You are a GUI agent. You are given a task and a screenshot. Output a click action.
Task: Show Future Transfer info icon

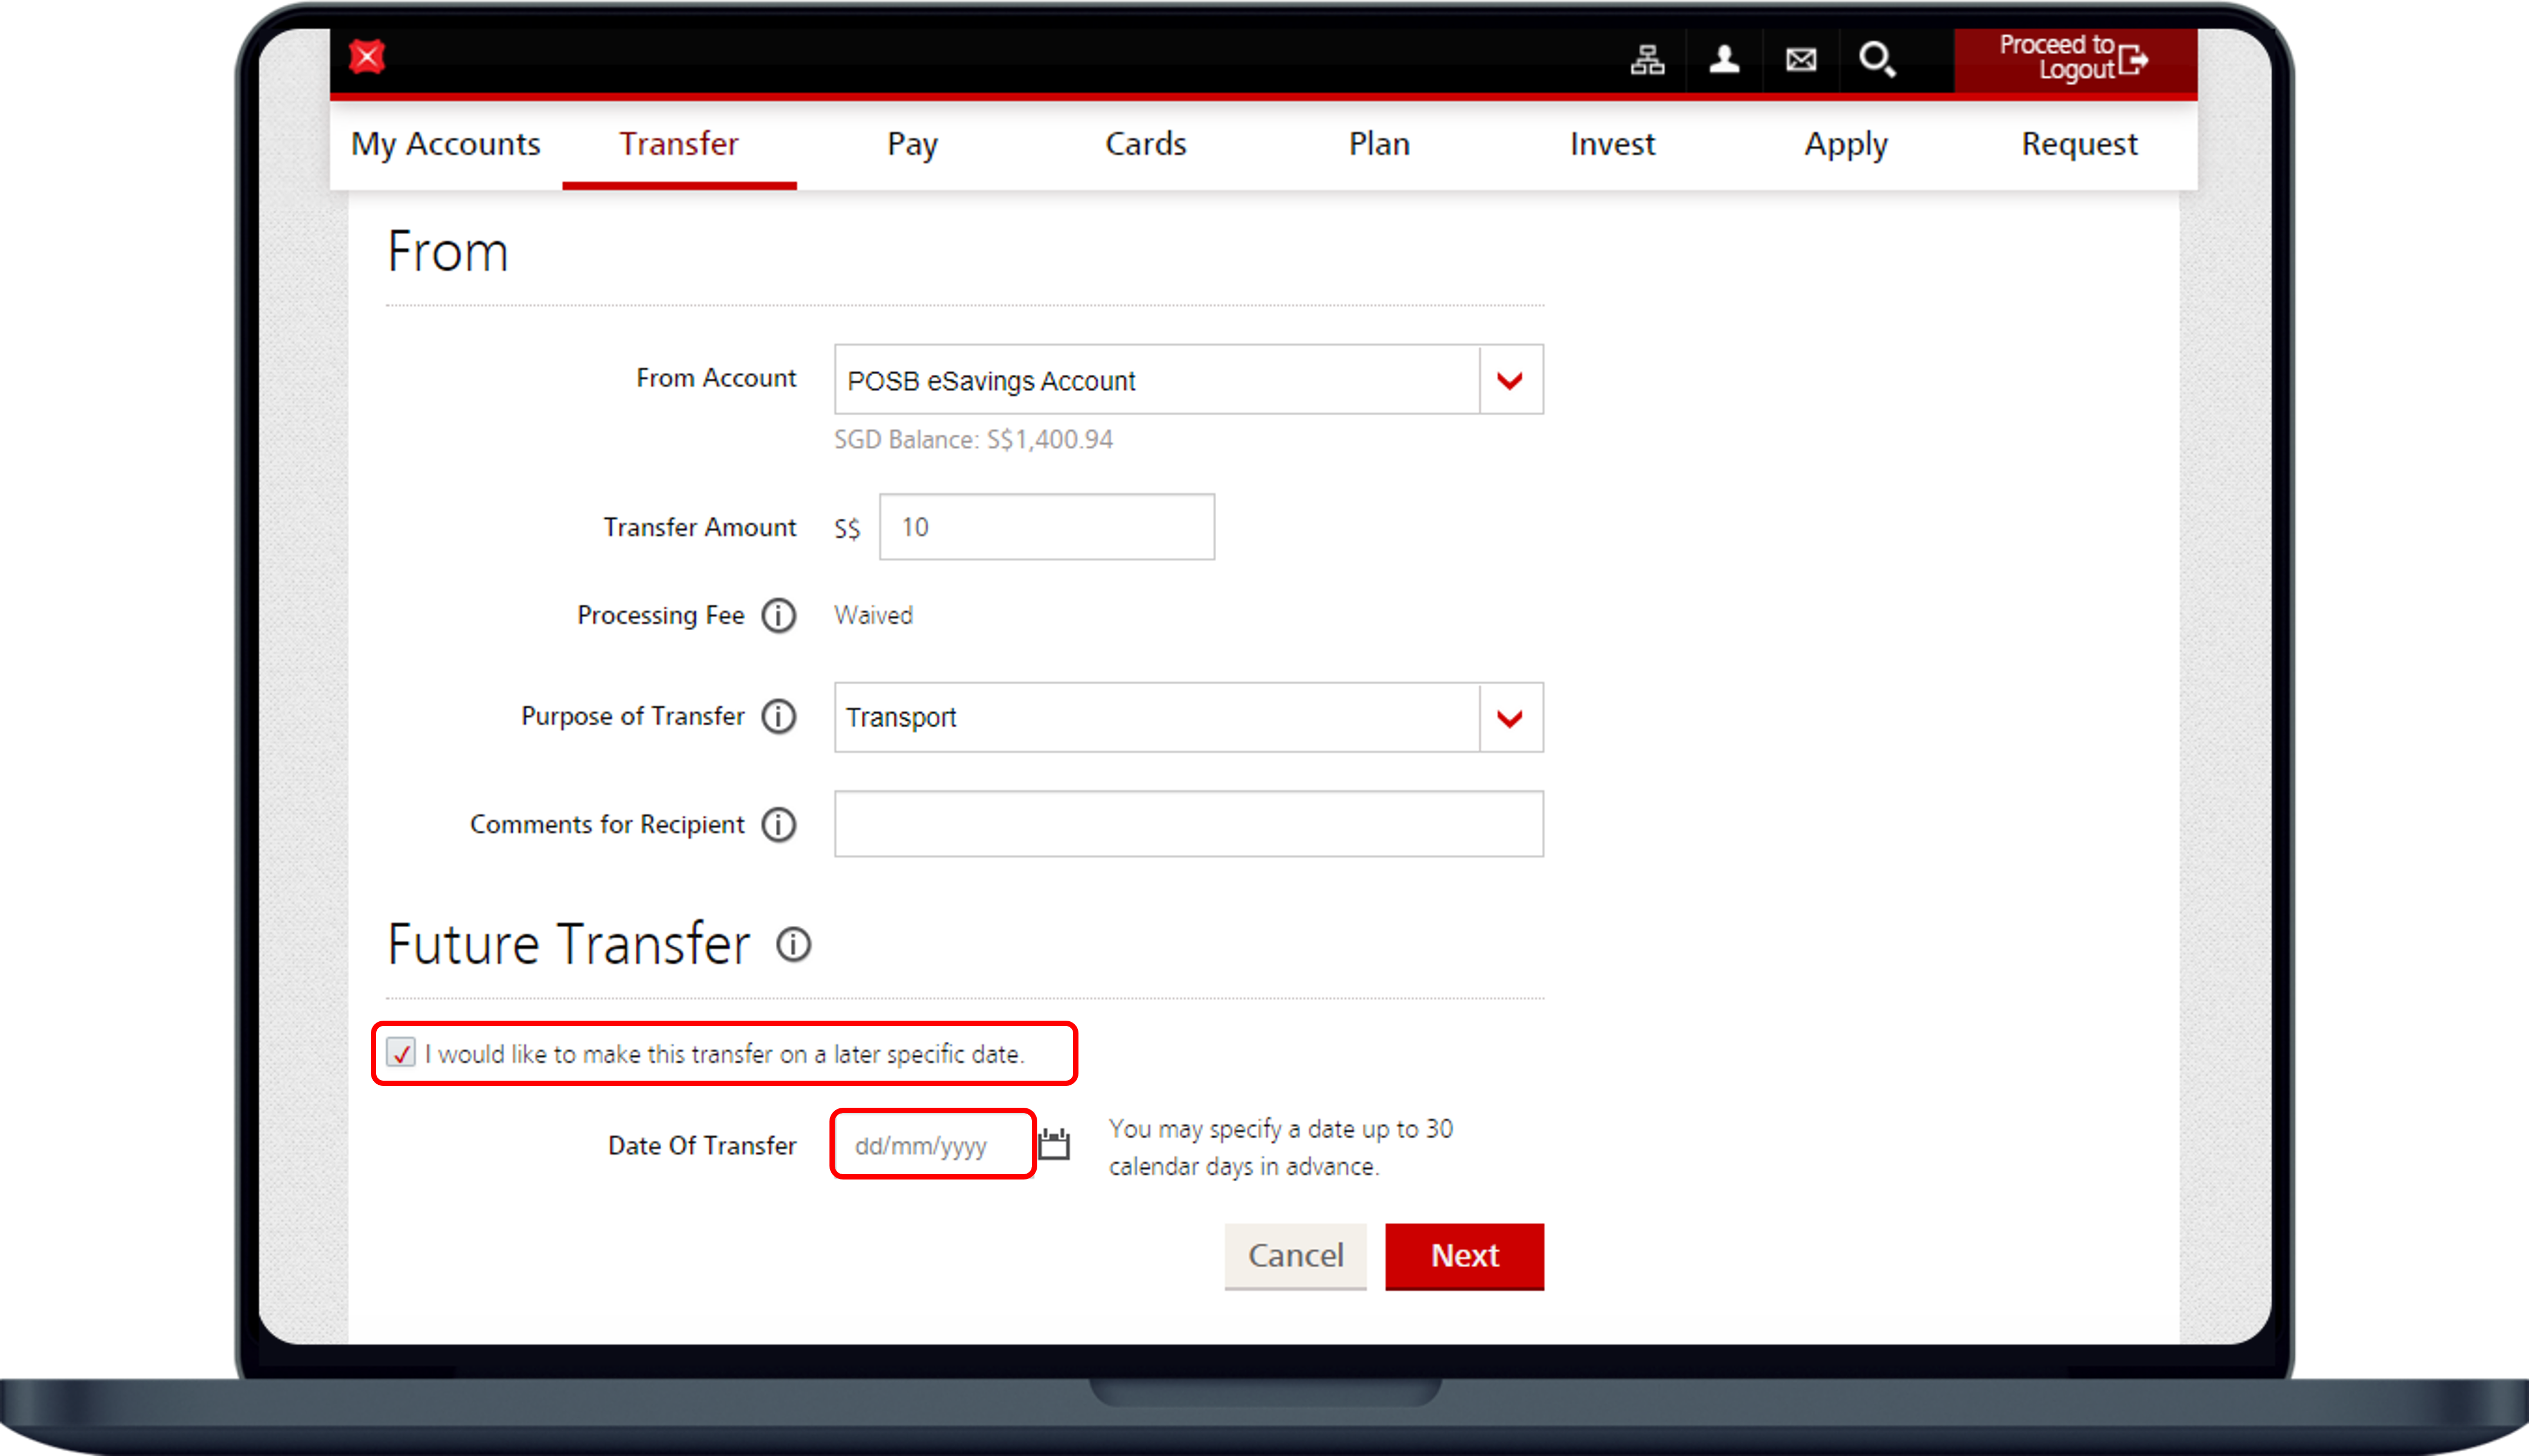tap(794, 944)
